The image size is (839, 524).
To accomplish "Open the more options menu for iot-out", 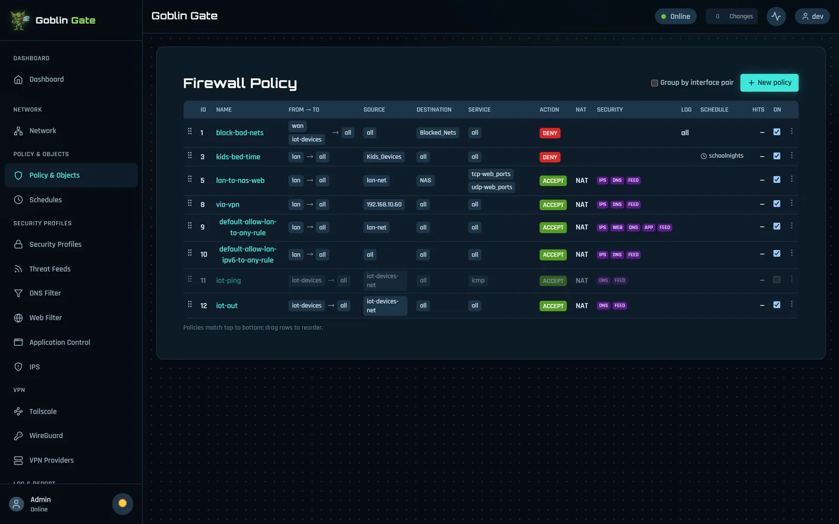I will click(792, 304).
